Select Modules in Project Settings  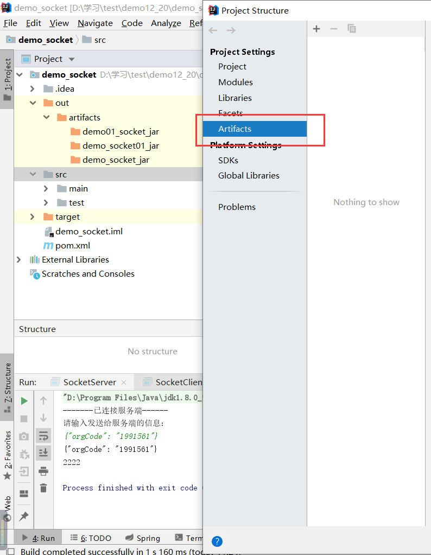point(236,82)
